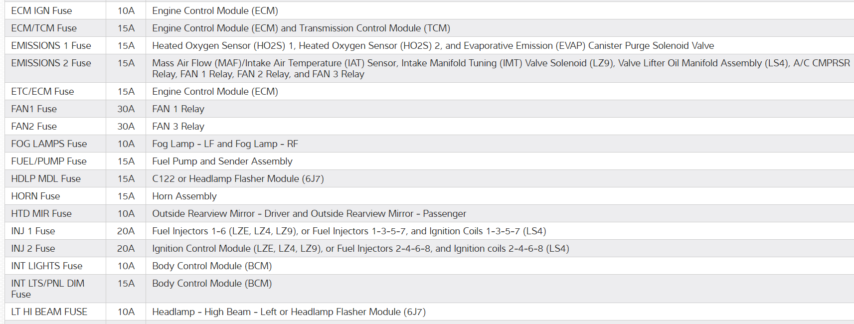Select the FAN1 Fuse label
The image size is (854, 324).
pyautogui.click(x=34, y=109)
